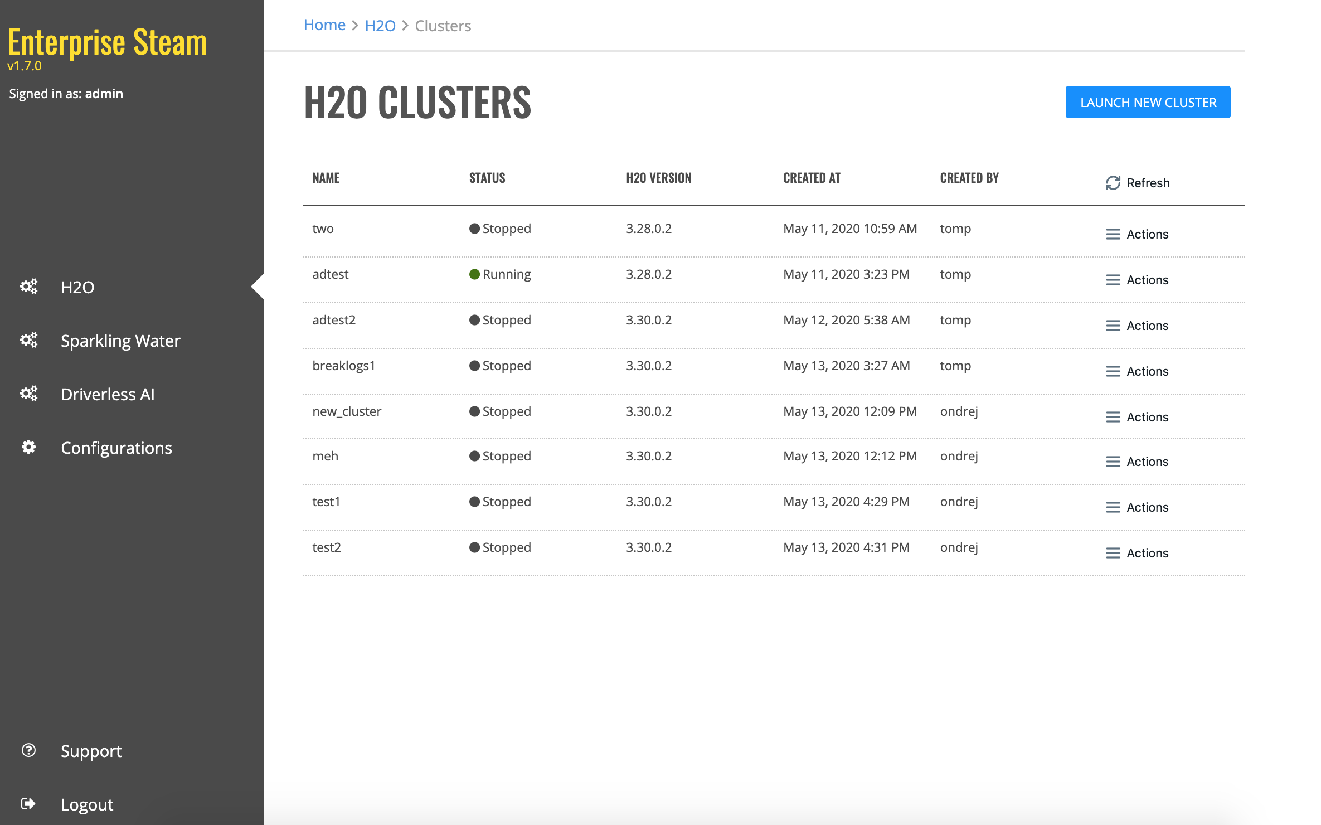Follow the Home breadcrumb link
1321x825 pixels.
coord(324,25)
